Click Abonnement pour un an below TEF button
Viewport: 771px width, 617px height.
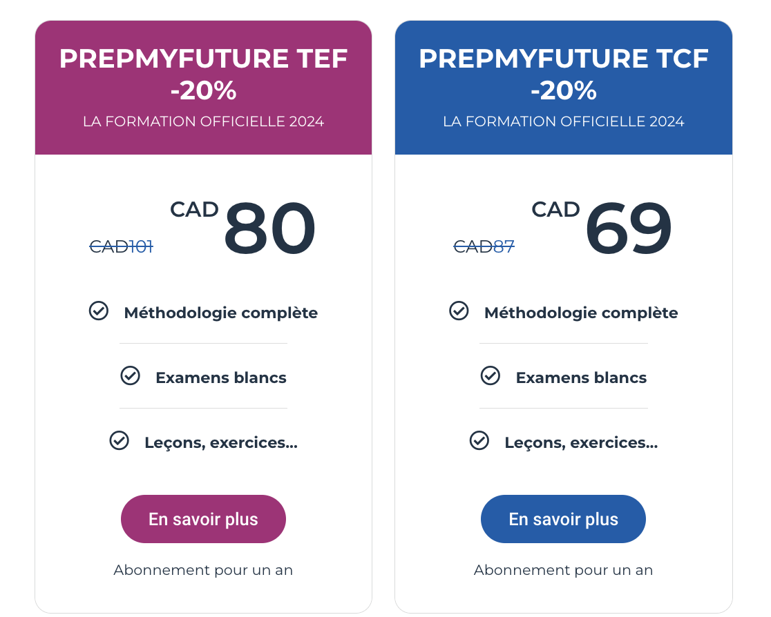[203, 570]
